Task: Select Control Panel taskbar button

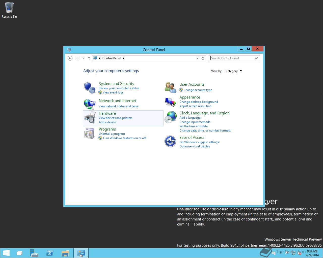Action: (81, 253)
